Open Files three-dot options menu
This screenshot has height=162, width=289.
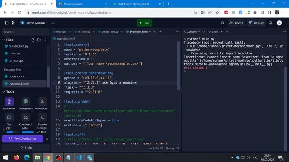pos(46,40)
